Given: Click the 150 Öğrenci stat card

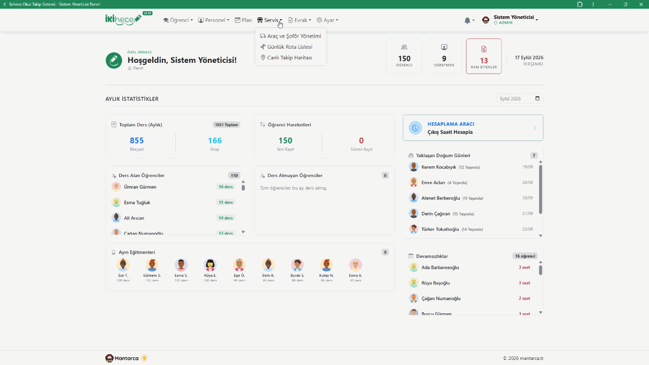Looking at the screenshot, I should (x=404, y=56).
